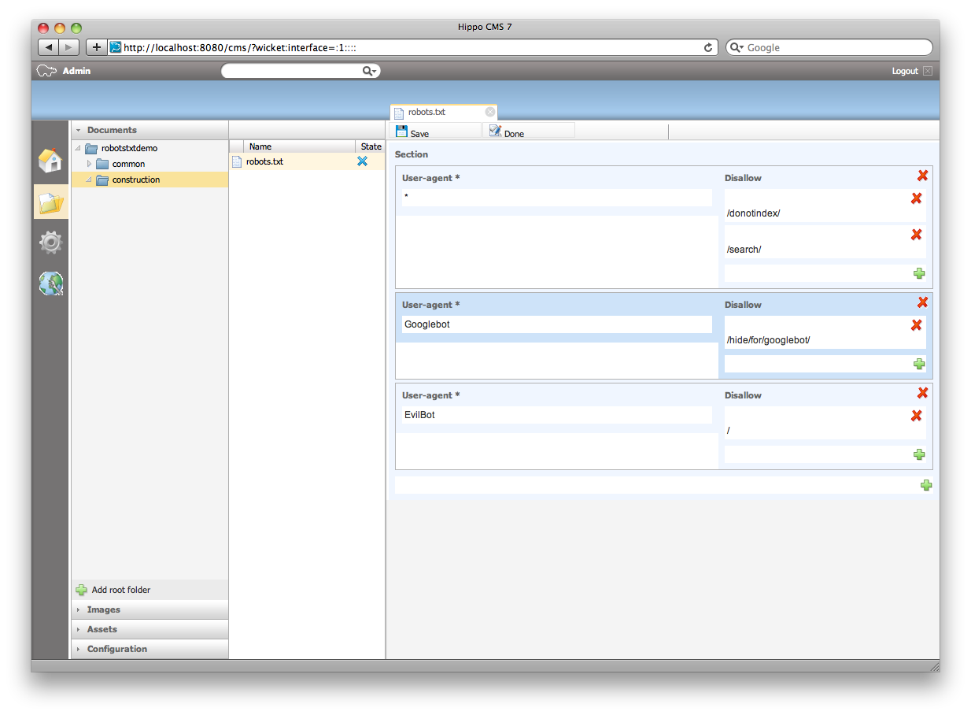Open the Dashboard home icon in sidebar
This screenshot has width=971, height=715.
(x=50, y=161)
